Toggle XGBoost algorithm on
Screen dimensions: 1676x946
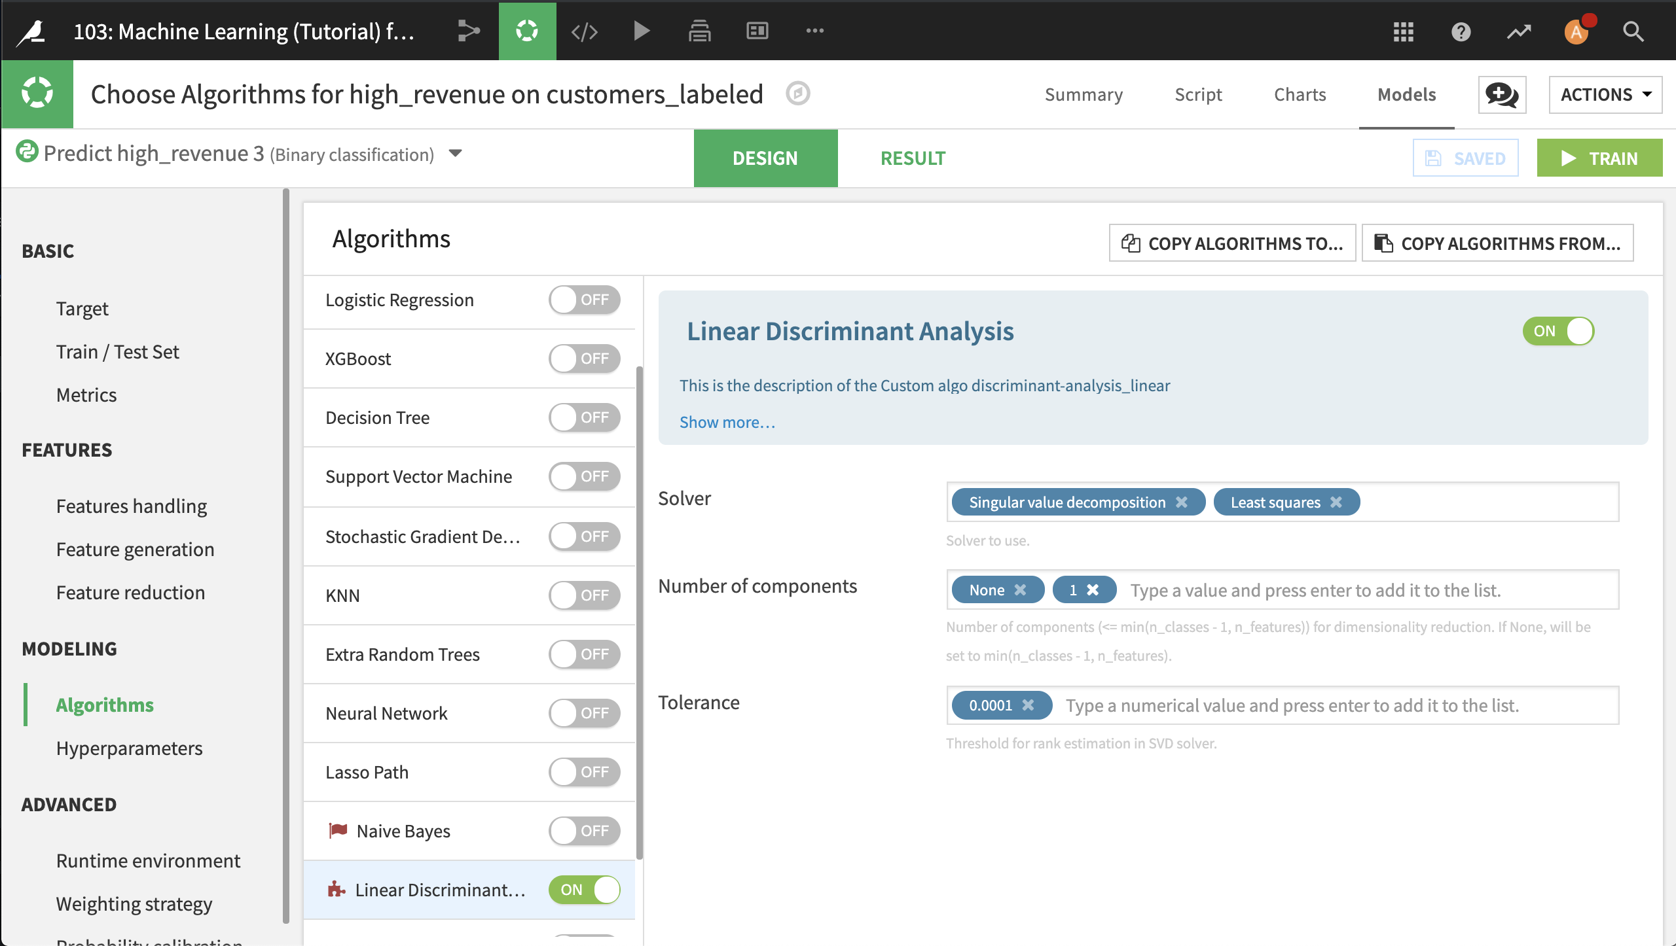[x=583, y=358]
